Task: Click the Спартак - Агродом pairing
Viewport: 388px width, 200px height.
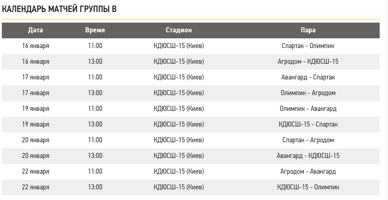Action: pyautogui.click(x=308, y=140)
